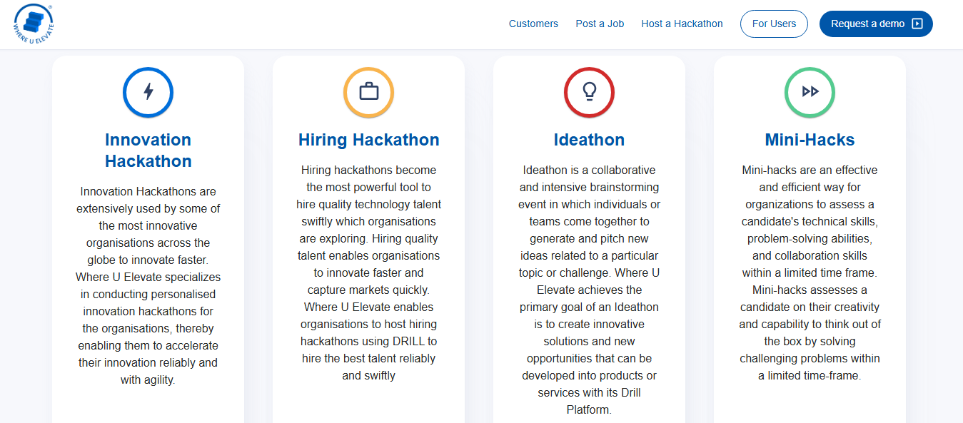Click the For Users button
The width and height of the screenshot is (963, 423).
(x=774, y=24)
